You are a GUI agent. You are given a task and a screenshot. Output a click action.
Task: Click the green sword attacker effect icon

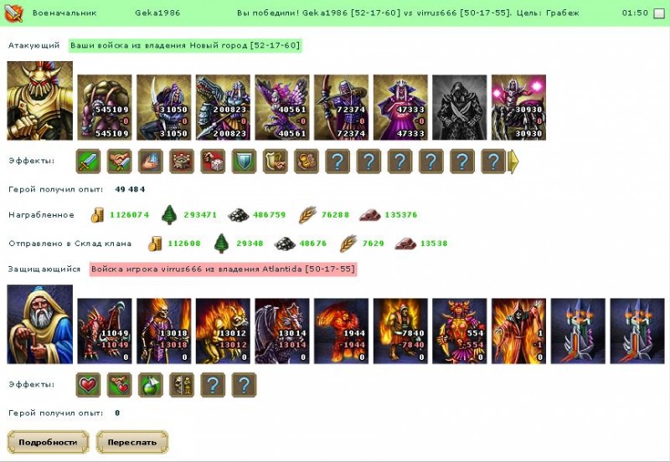click(x=89, y=162)
